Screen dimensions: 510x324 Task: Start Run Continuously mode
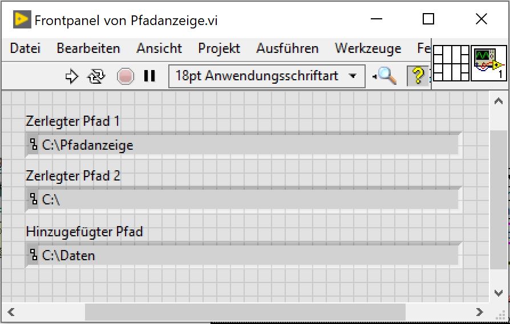pyautogui.click(x=96, y=76)
